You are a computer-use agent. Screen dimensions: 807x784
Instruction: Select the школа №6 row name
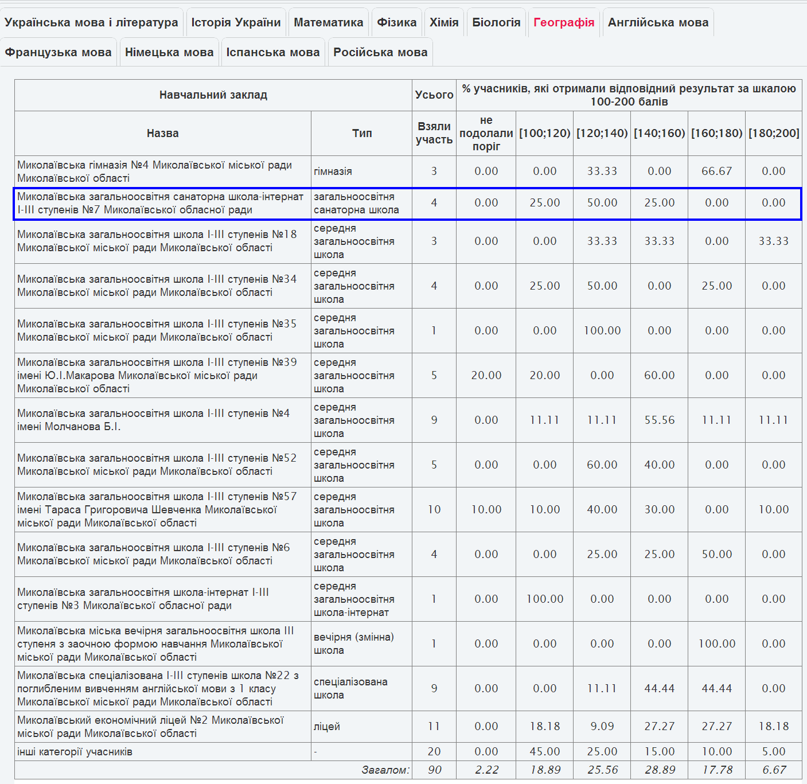154,555
